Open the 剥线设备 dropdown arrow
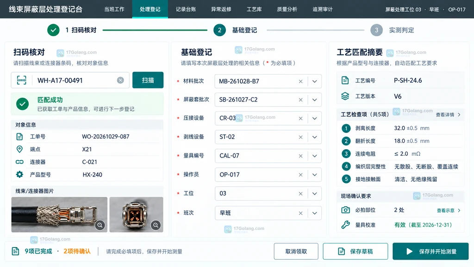 click(315, 137)
